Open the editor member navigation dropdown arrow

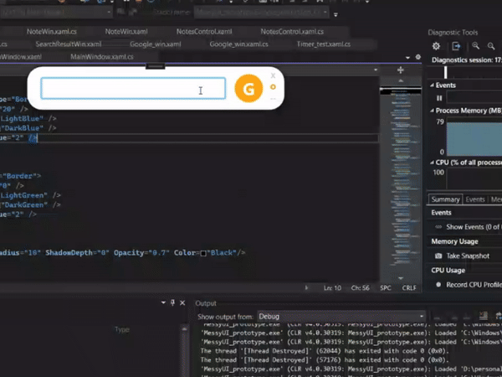(376, 70)
